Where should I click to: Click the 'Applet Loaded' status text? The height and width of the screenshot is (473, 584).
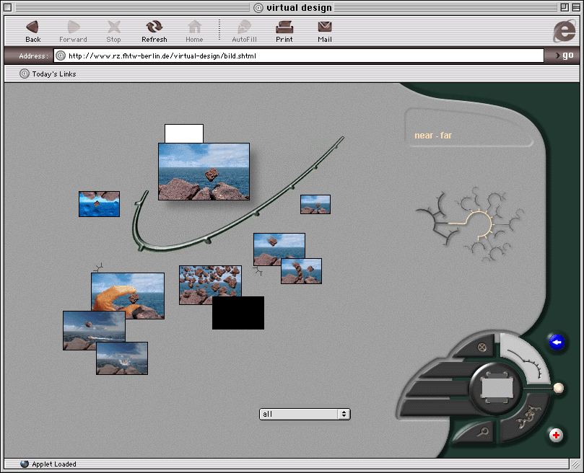click(x=54, y=464)
